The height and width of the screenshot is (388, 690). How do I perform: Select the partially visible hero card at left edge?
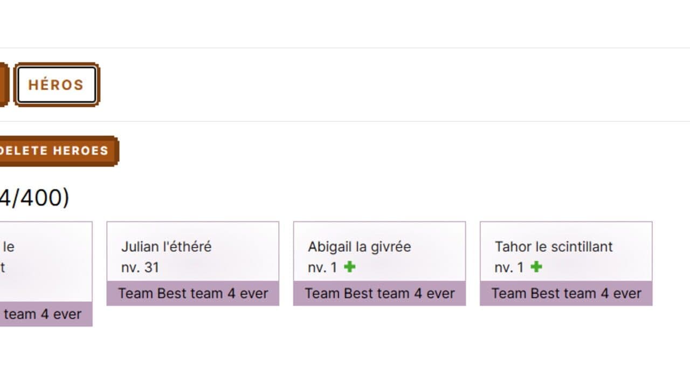click(46, 274)
